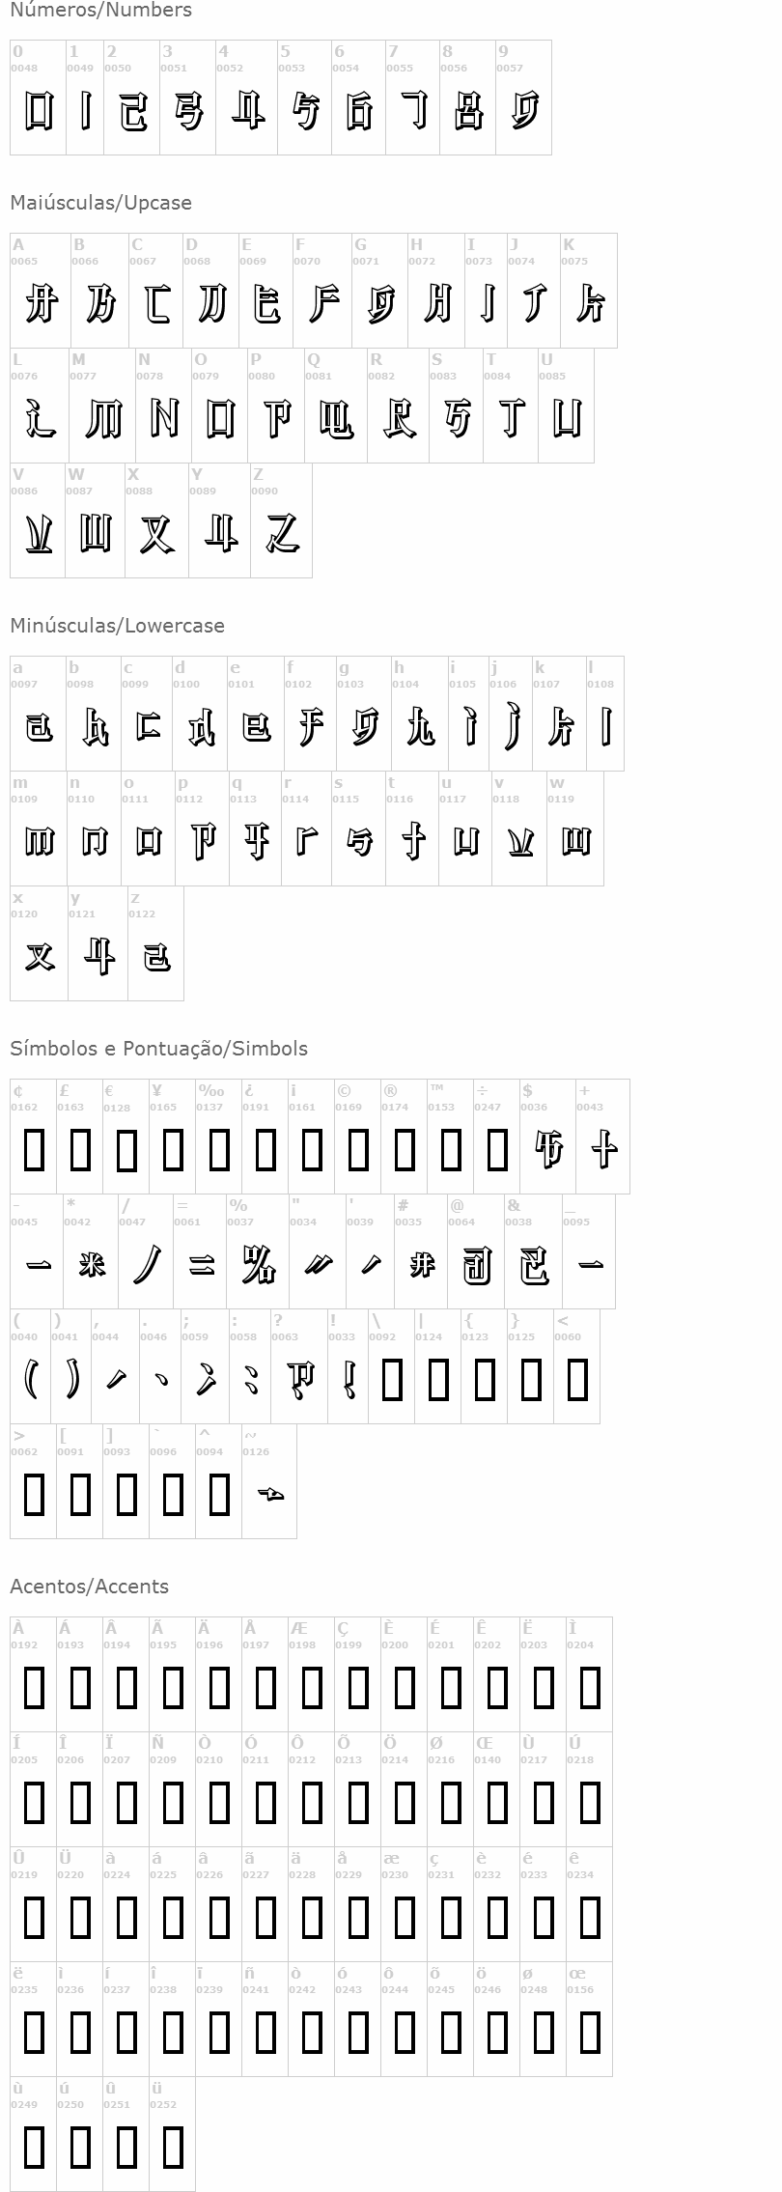Select the uppercase M glyph cell
This screenshot has width=782, height=2192.
click(x=101, y=406)
